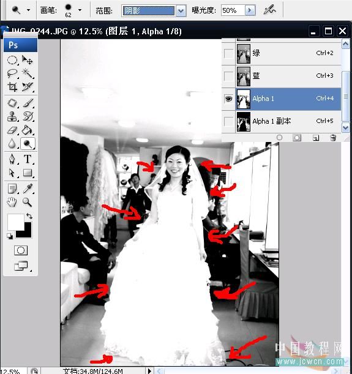Reset default foreground and background colors

pyautogui.click(x=10, y=236)
